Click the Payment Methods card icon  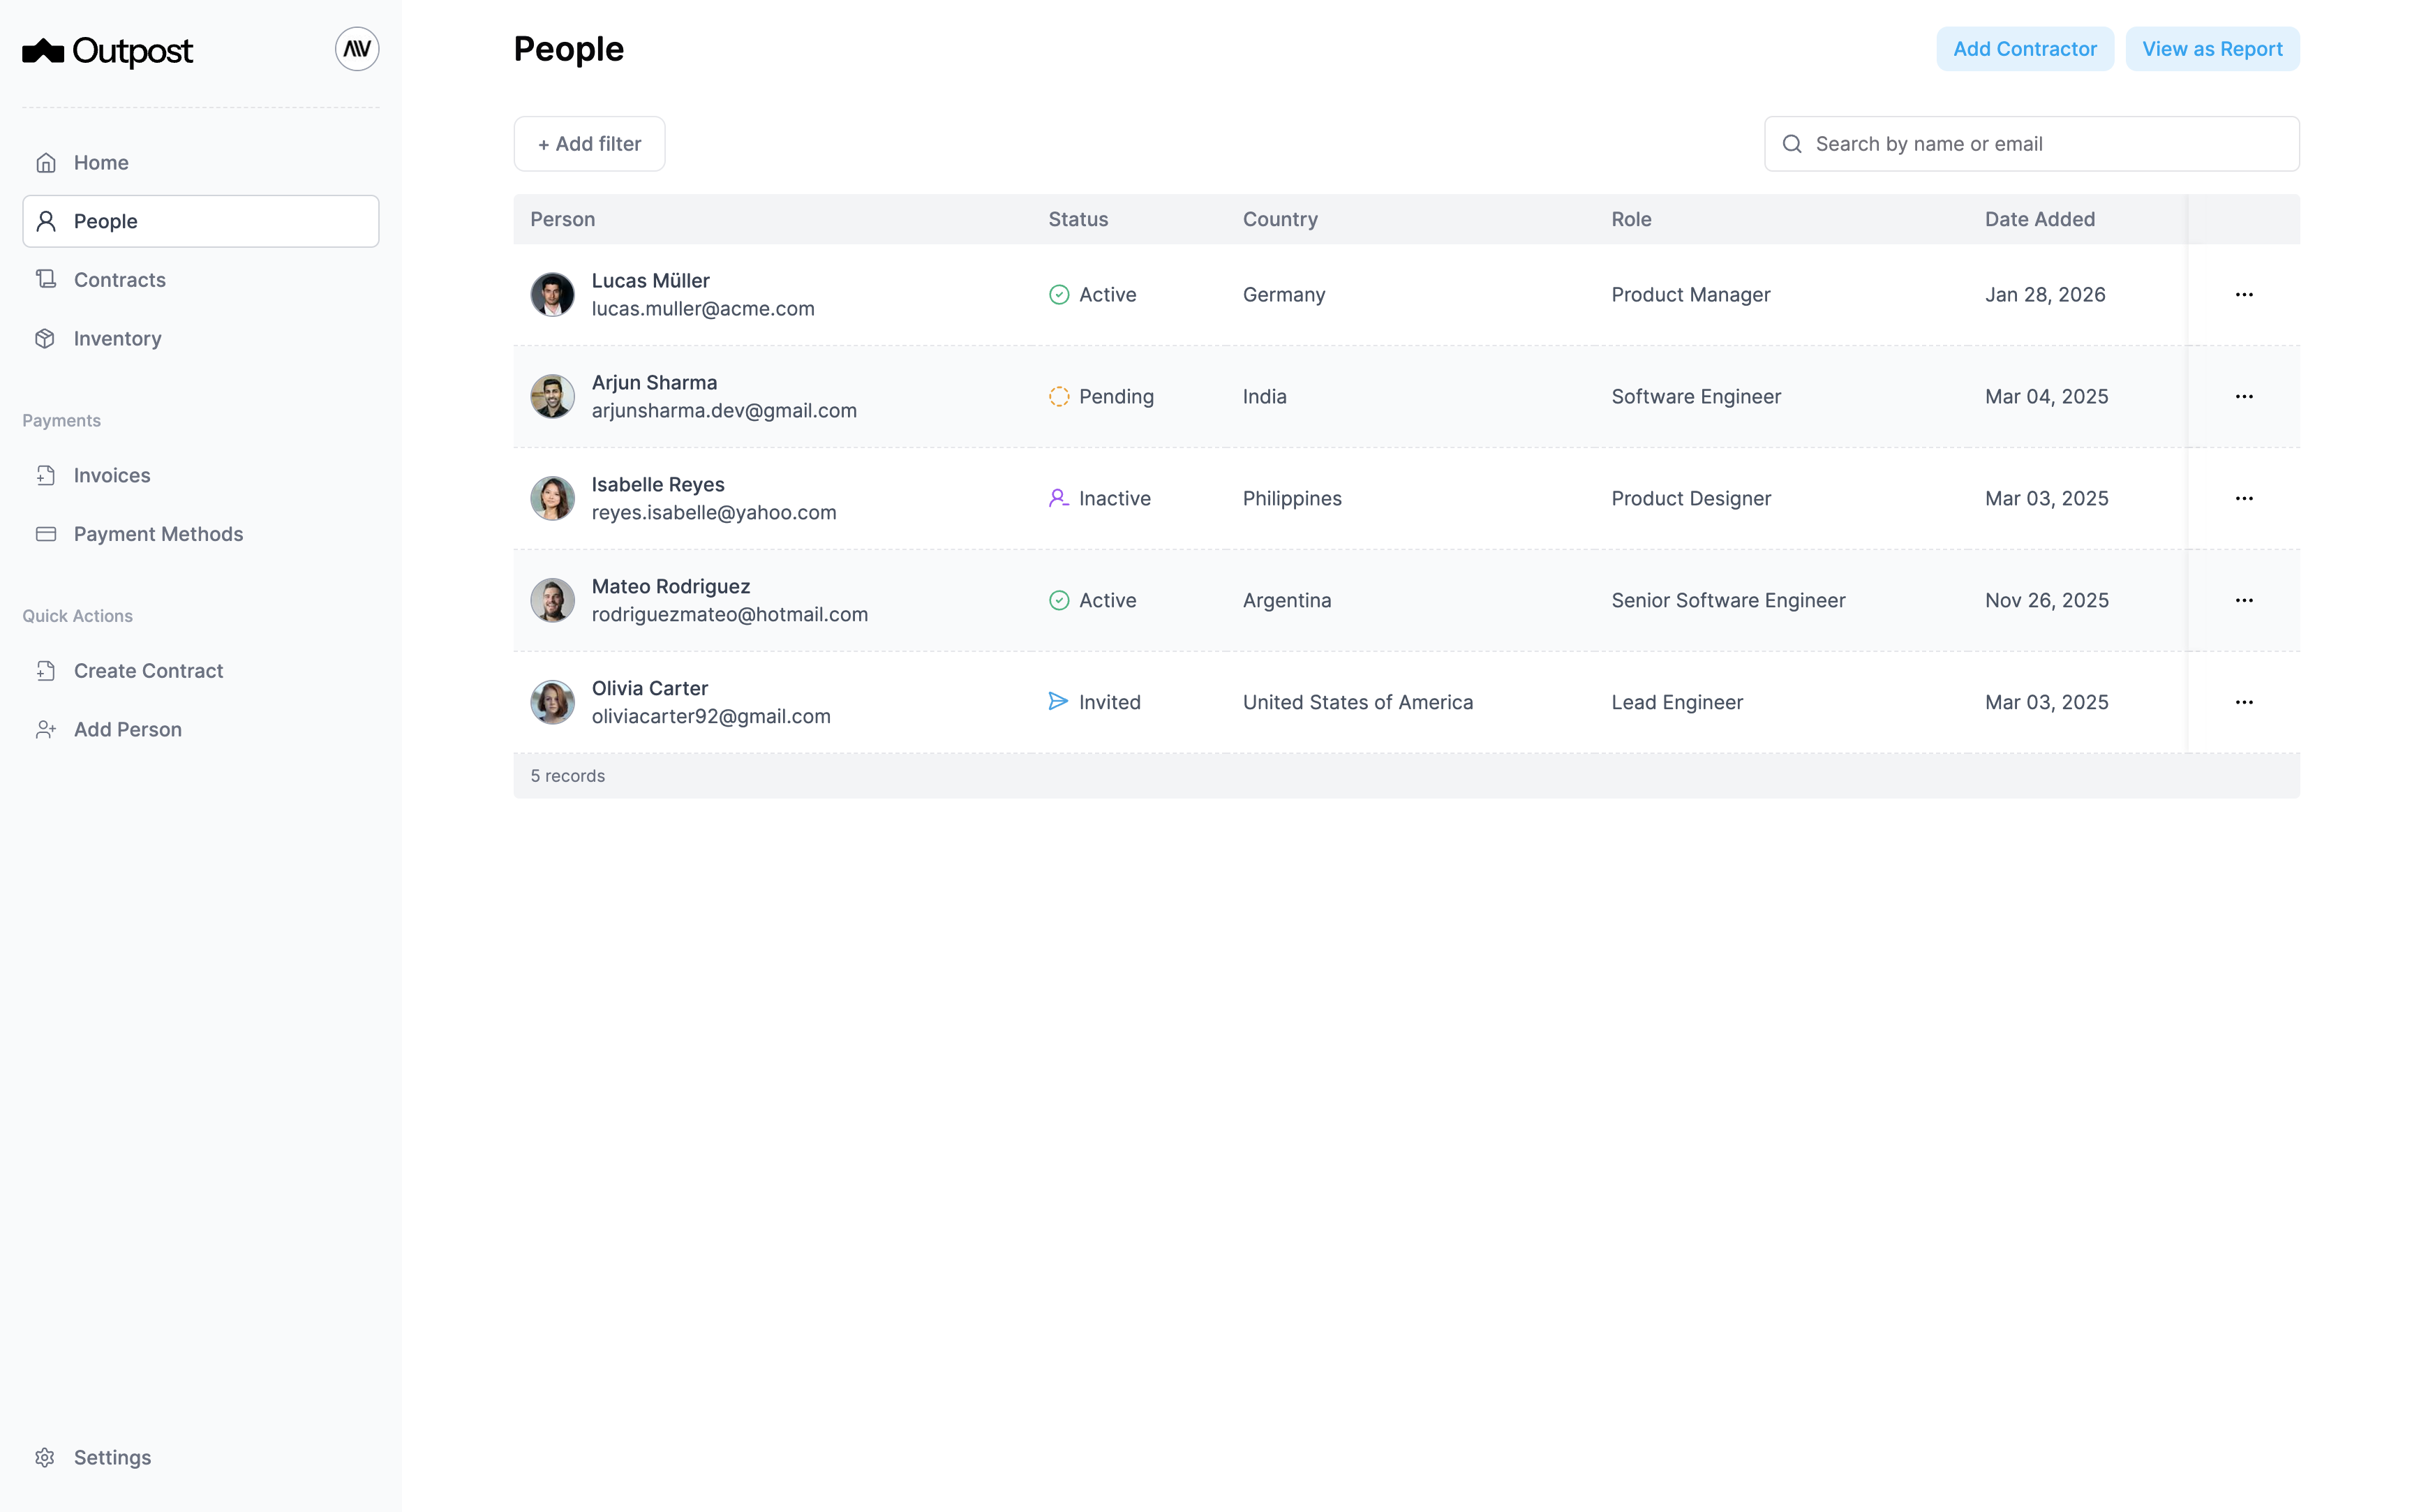pyautogui.click(x=46, y=534)
